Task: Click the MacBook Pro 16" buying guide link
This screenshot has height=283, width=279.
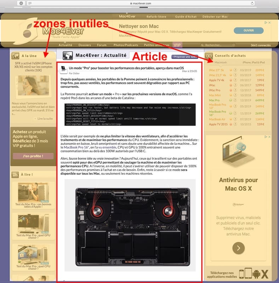Action: (217, 113)
